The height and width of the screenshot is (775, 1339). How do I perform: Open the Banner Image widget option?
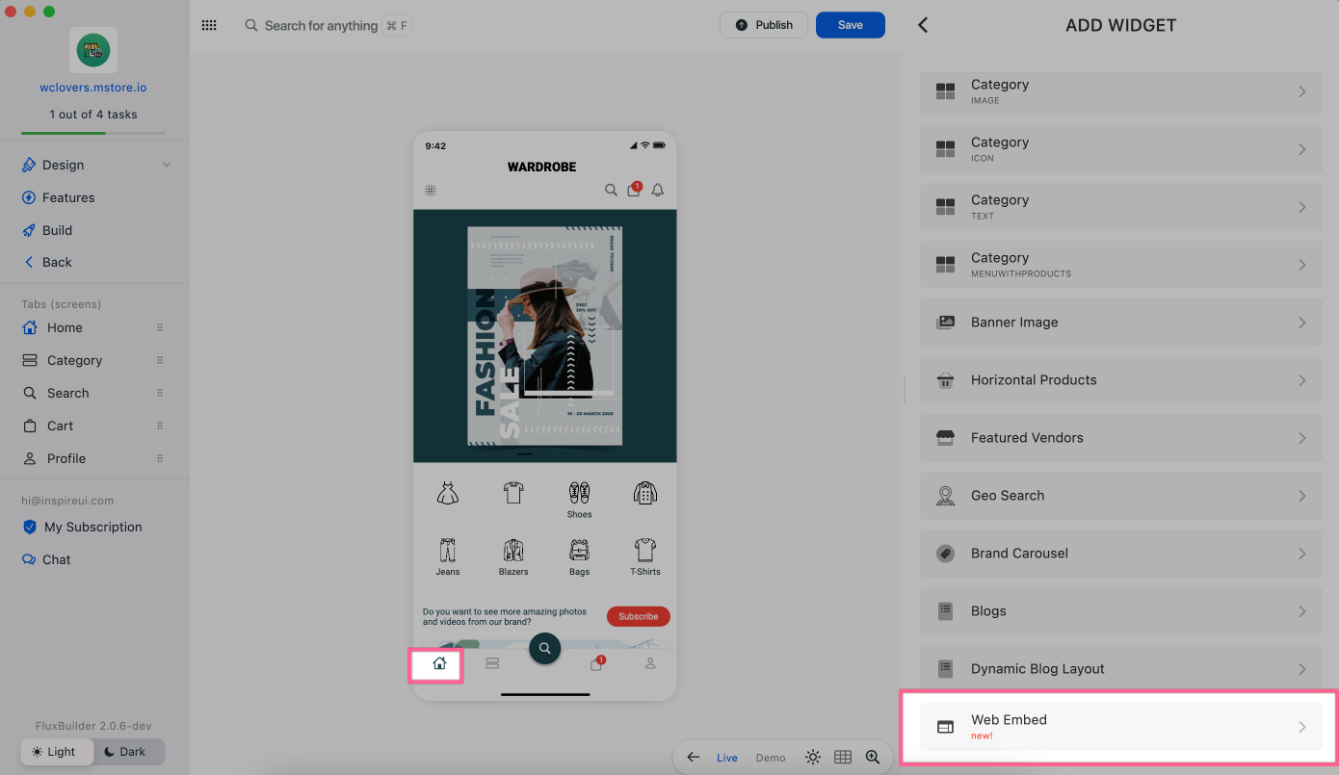pyautogui.click(x=1120, y=323)
